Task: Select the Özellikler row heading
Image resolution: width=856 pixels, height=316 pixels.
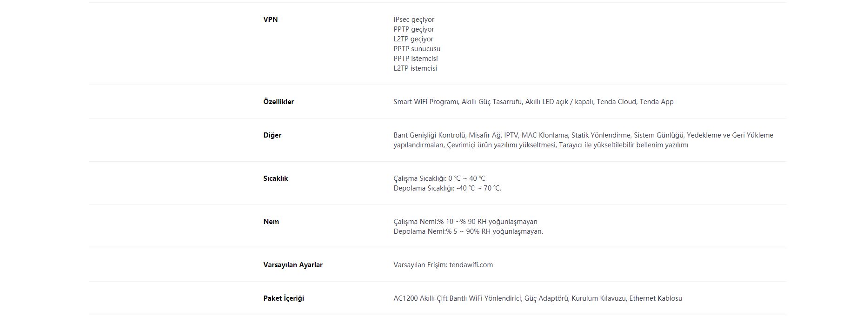Action: [279, 102]
